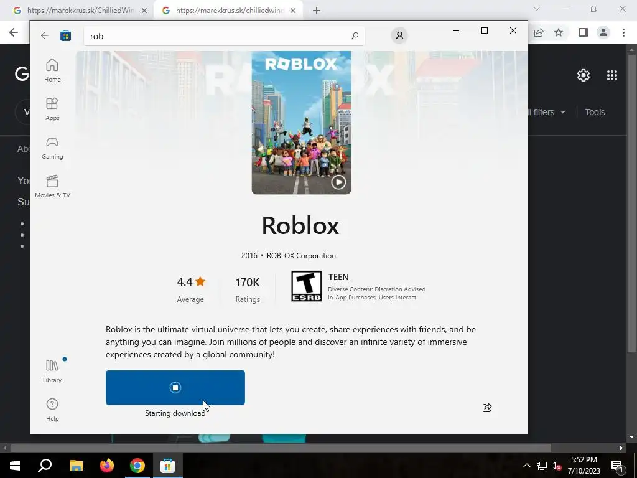Open Tools on the Google results page
The image size is (637, 478).
595,112
